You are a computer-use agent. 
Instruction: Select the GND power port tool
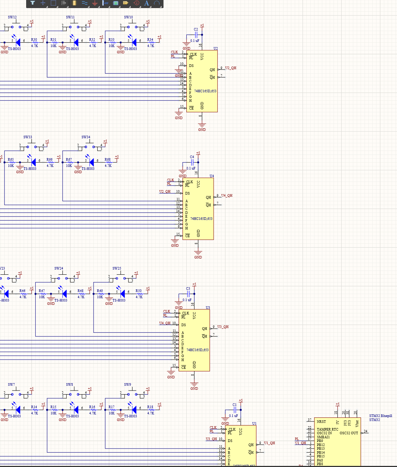coord(95,3)
